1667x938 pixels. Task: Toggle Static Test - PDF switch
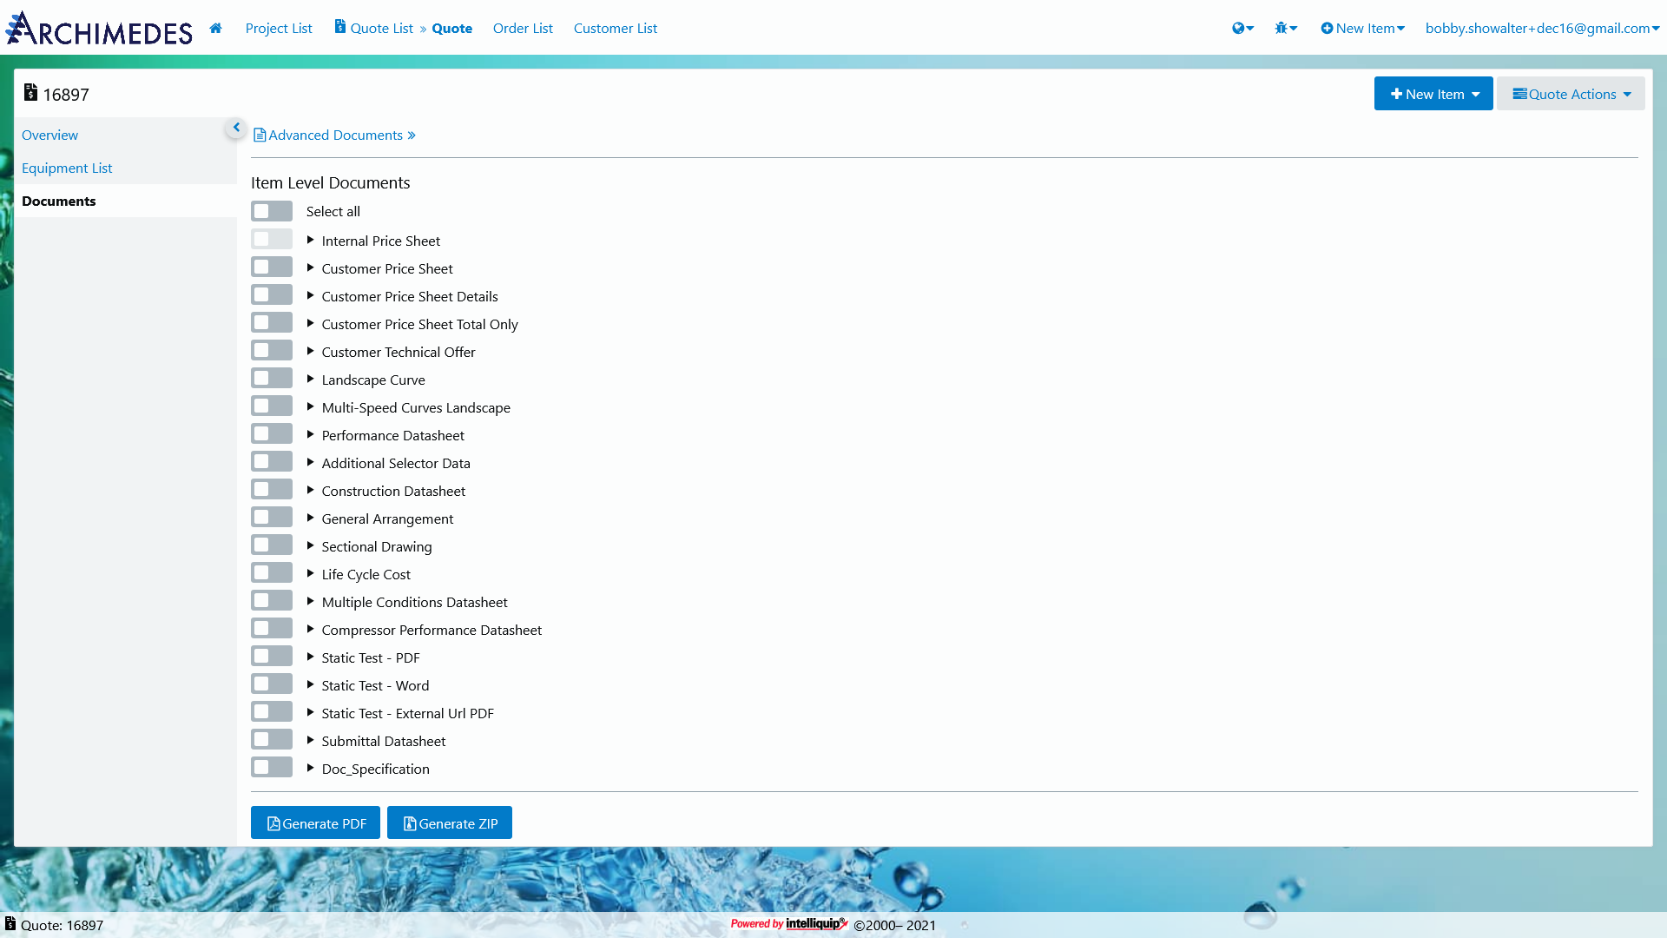[272, 656]
